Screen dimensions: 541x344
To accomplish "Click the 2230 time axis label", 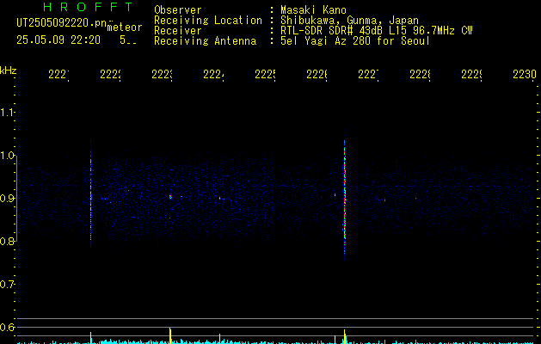I will click(525, 74).
